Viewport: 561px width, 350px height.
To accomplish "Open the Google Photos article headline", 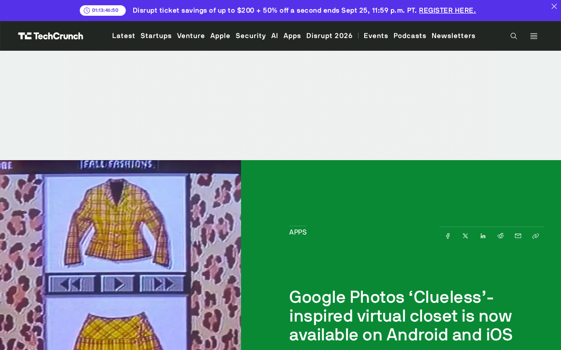I will point(401,316).
